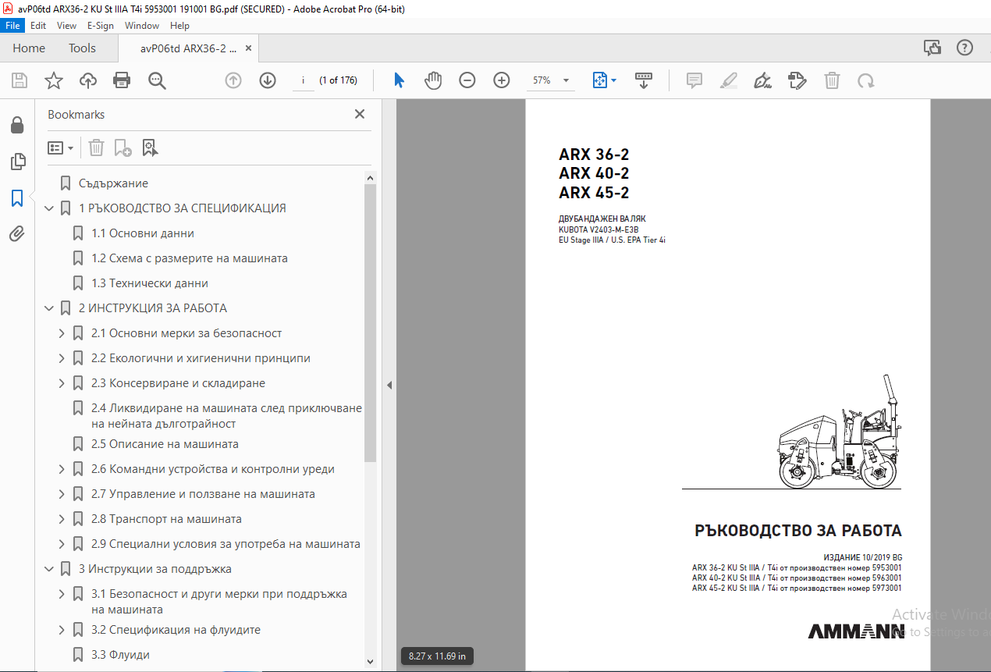Image resolution: width=991 pixels, height=672 pixels.
Task: Open the Съдържание bookmark
Action: point(113,183)
